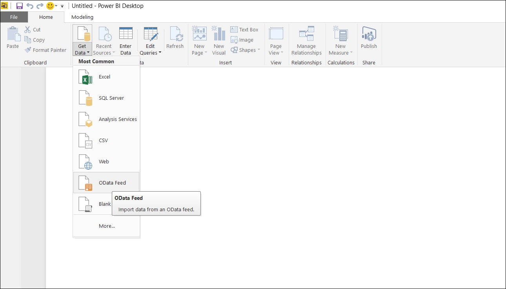
Task: Click the Redo arrow icon
Action: pos(40,6)
